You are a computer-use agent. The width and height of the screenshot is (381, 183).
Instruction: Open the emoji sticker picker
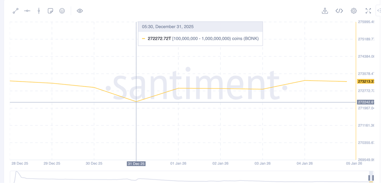coord(62,11)
